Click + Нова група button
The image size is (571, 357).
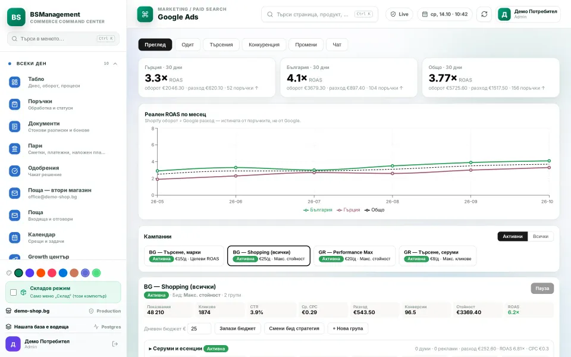point(348,328)
